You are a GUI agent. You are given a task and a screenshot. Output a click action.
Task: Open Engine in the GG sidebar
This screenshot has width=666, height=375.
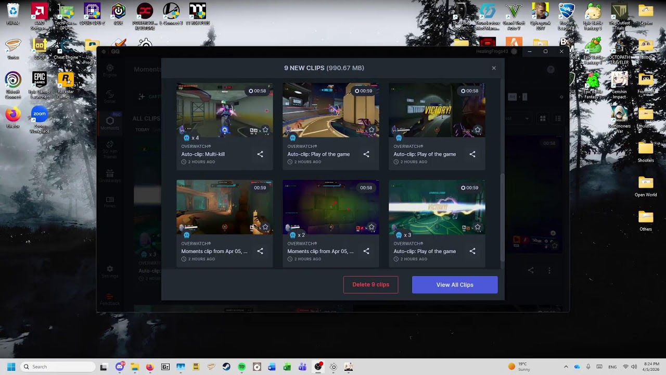tap(110, 70)
